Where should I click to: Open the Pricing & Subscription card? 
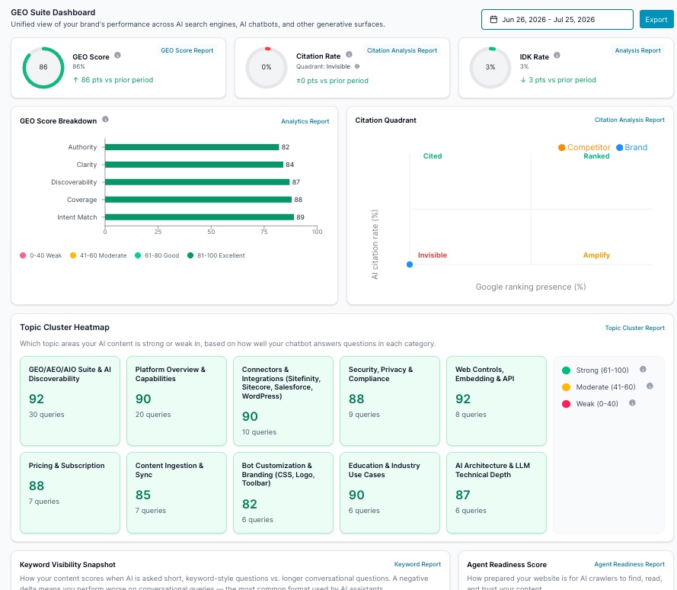[70, 492]
